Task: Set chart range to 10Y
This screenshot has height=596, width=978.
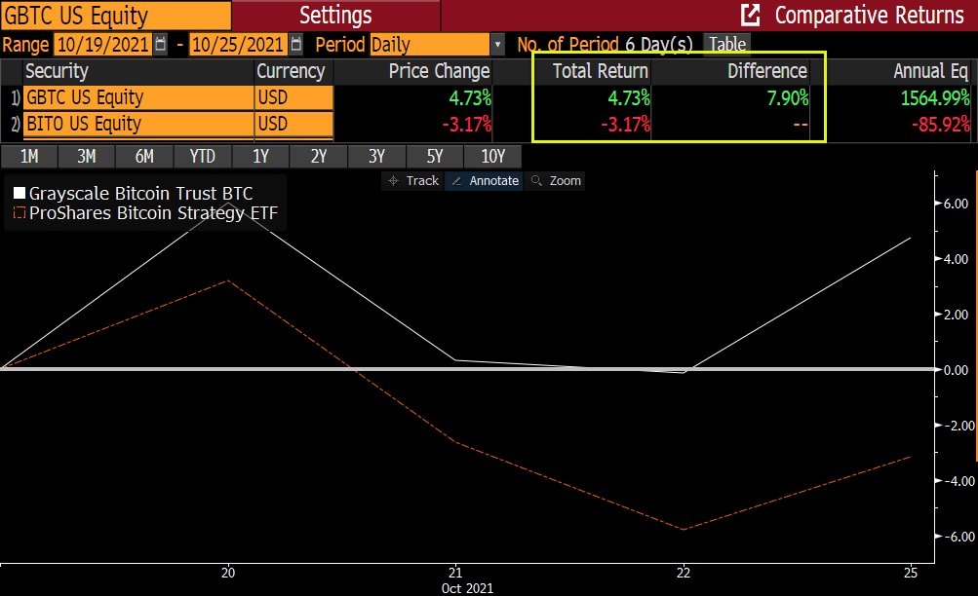Action: (492, 156)
